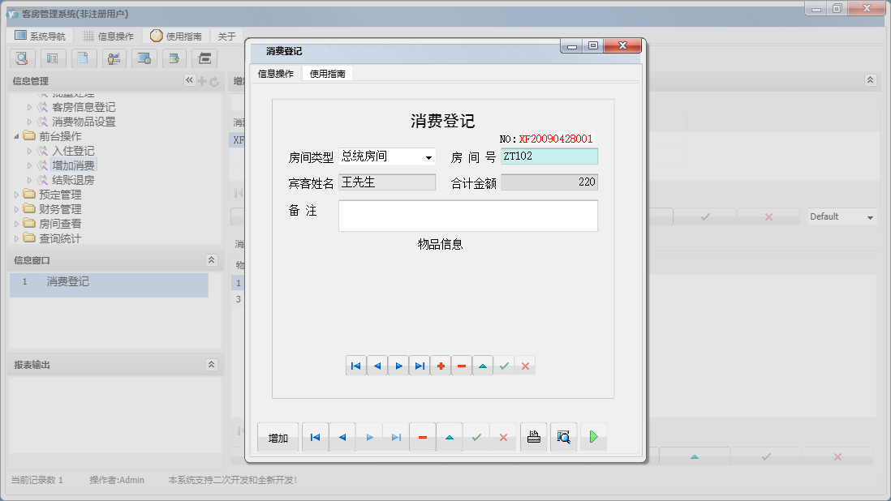Collapse the 信息管理 panel with the chevron
This screenshot has width=891, height=501.
189,80
